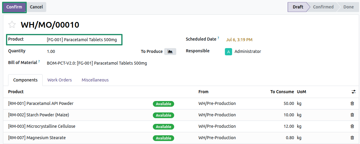Show help tooltip next to Bill of Material
The height and width of the screenshot is (144, 360).
pos(39,61)
